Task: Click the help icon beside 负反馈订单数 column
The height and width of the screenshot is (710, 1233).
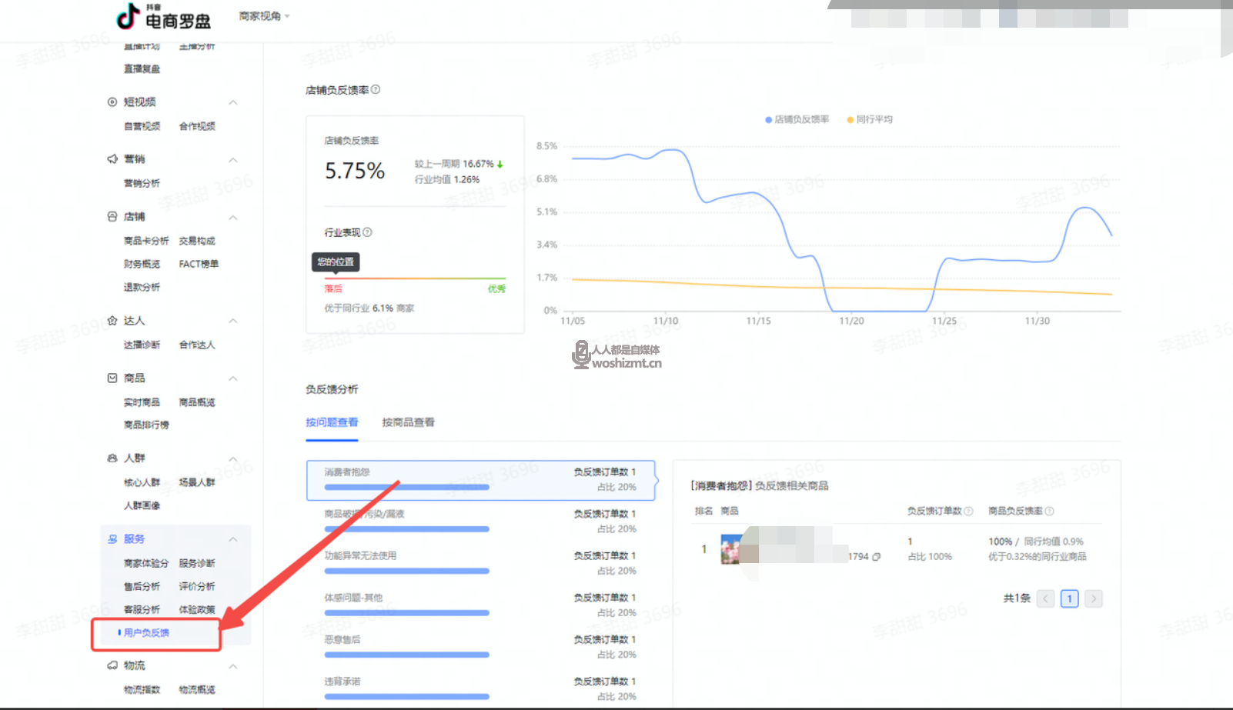Action: coord(968,511)
